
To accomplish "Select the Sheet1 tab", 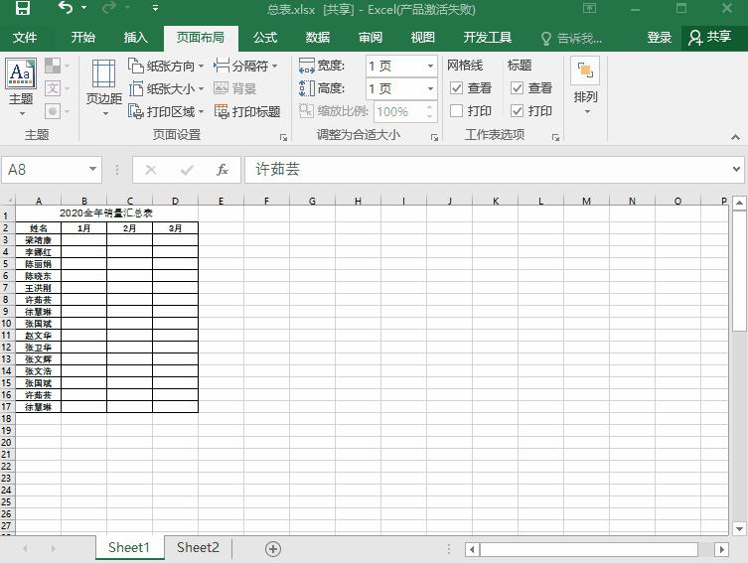I will point(129,547).
